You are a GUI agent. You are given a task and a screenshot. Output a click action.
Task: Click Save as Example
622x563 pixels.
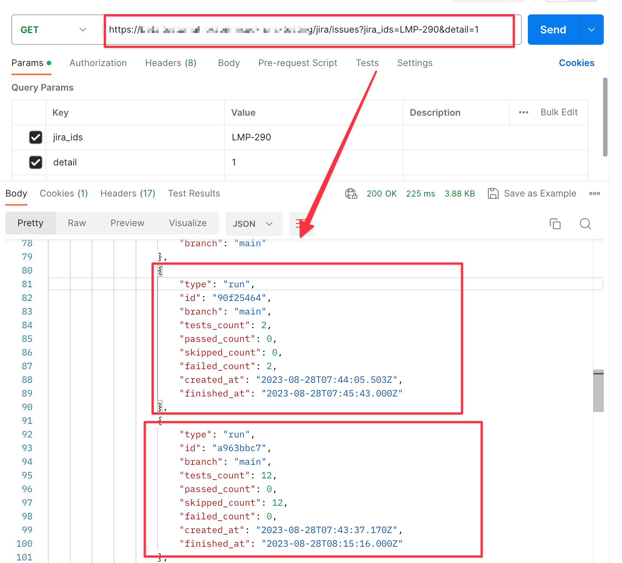tap(540, 193)
